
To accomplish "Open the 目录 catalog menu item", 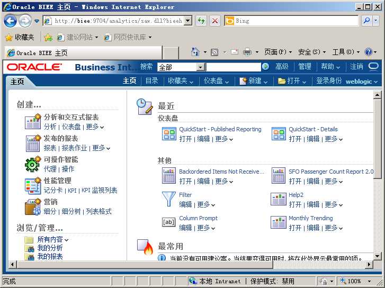I will click(x=152, y=81).
